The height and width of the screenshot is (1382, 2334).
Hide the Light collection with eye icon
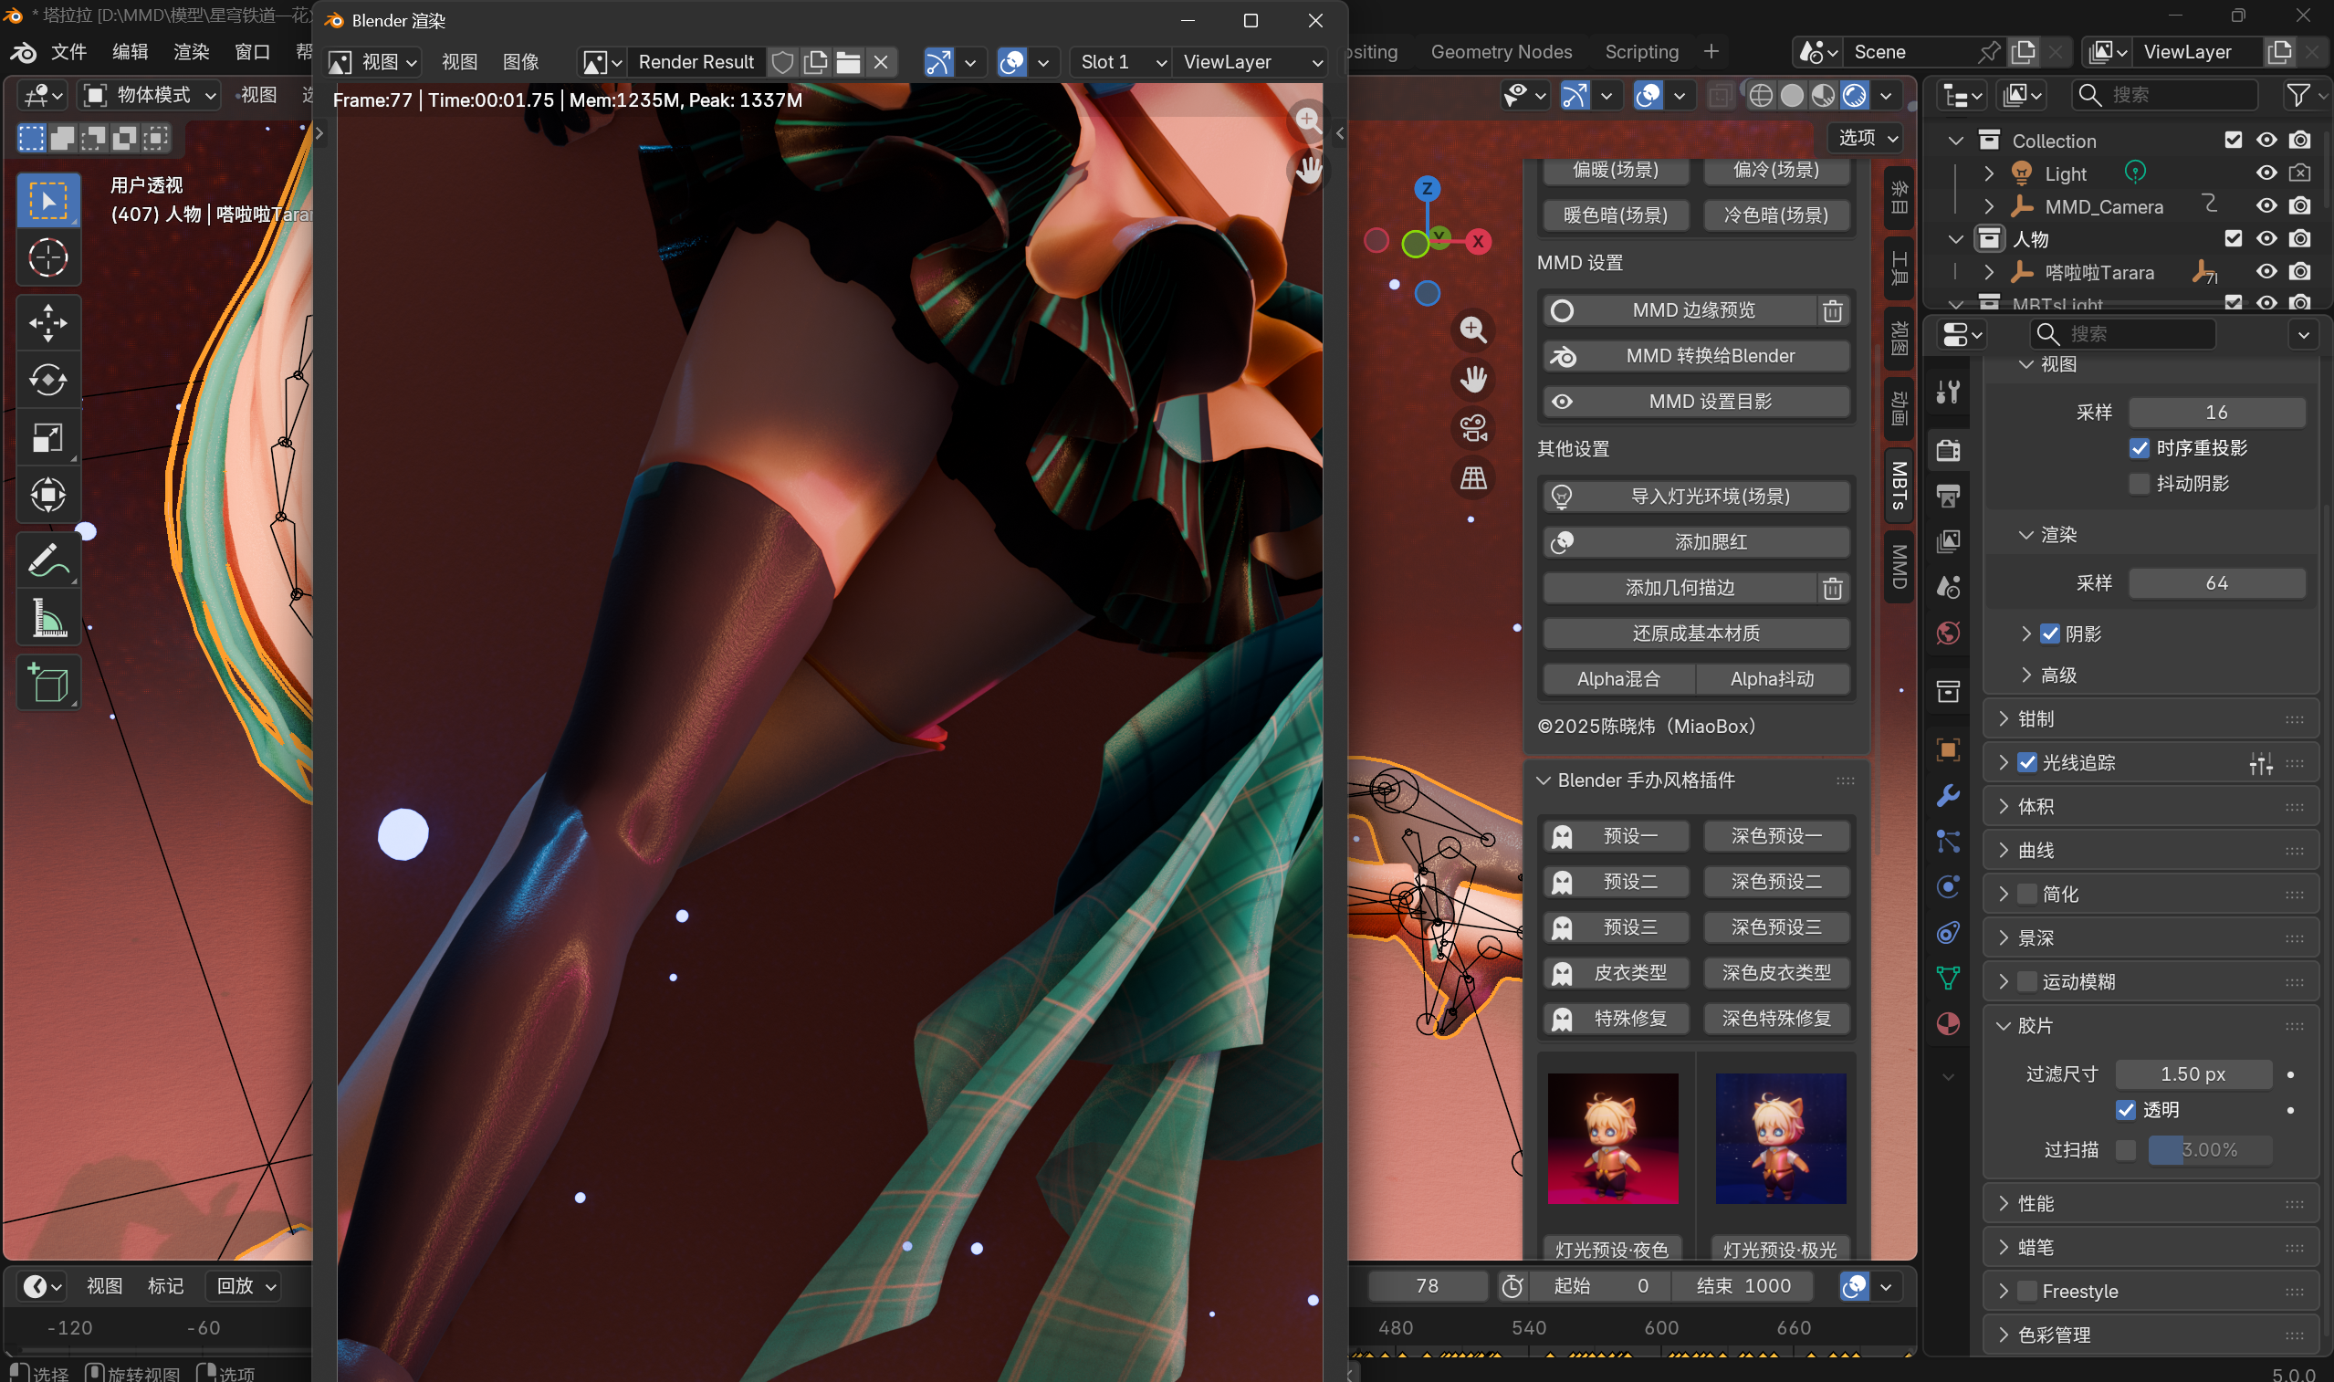pyautogui.click(x=2266, y=173)
